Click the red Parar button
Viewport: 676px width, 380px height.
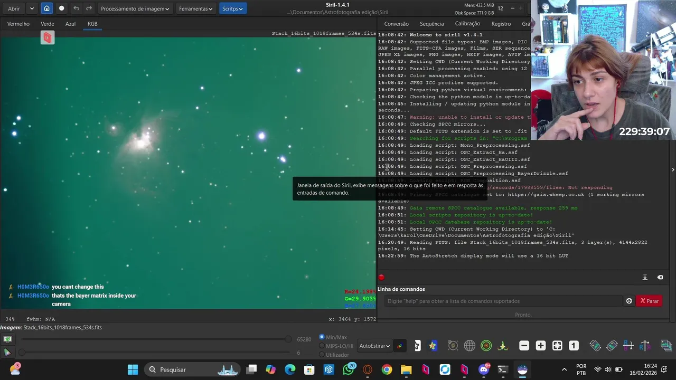pos(649,301)
